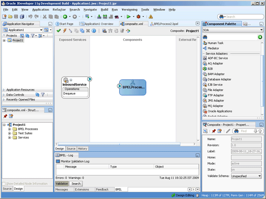This screenshot has height=199, width=266.
Task: Toggle Show Detailed Node Information checkbox
Action: [x=4, y=184]
